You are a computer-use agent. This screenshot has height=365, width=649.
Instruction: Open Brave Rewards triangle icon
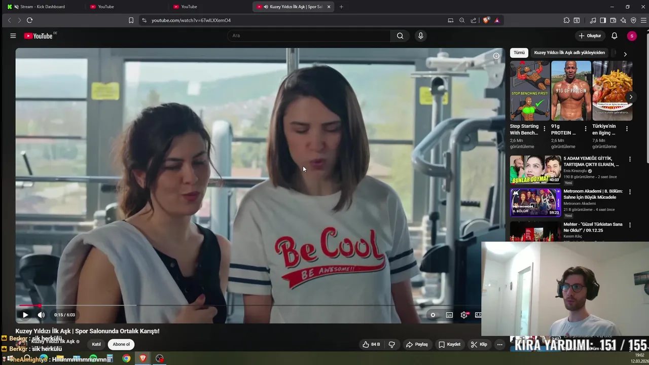[497, 20]
